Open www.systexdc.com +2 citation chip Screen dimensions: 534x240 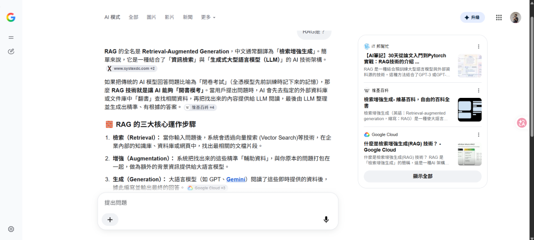pyautogui.click(x=131, y=68)
